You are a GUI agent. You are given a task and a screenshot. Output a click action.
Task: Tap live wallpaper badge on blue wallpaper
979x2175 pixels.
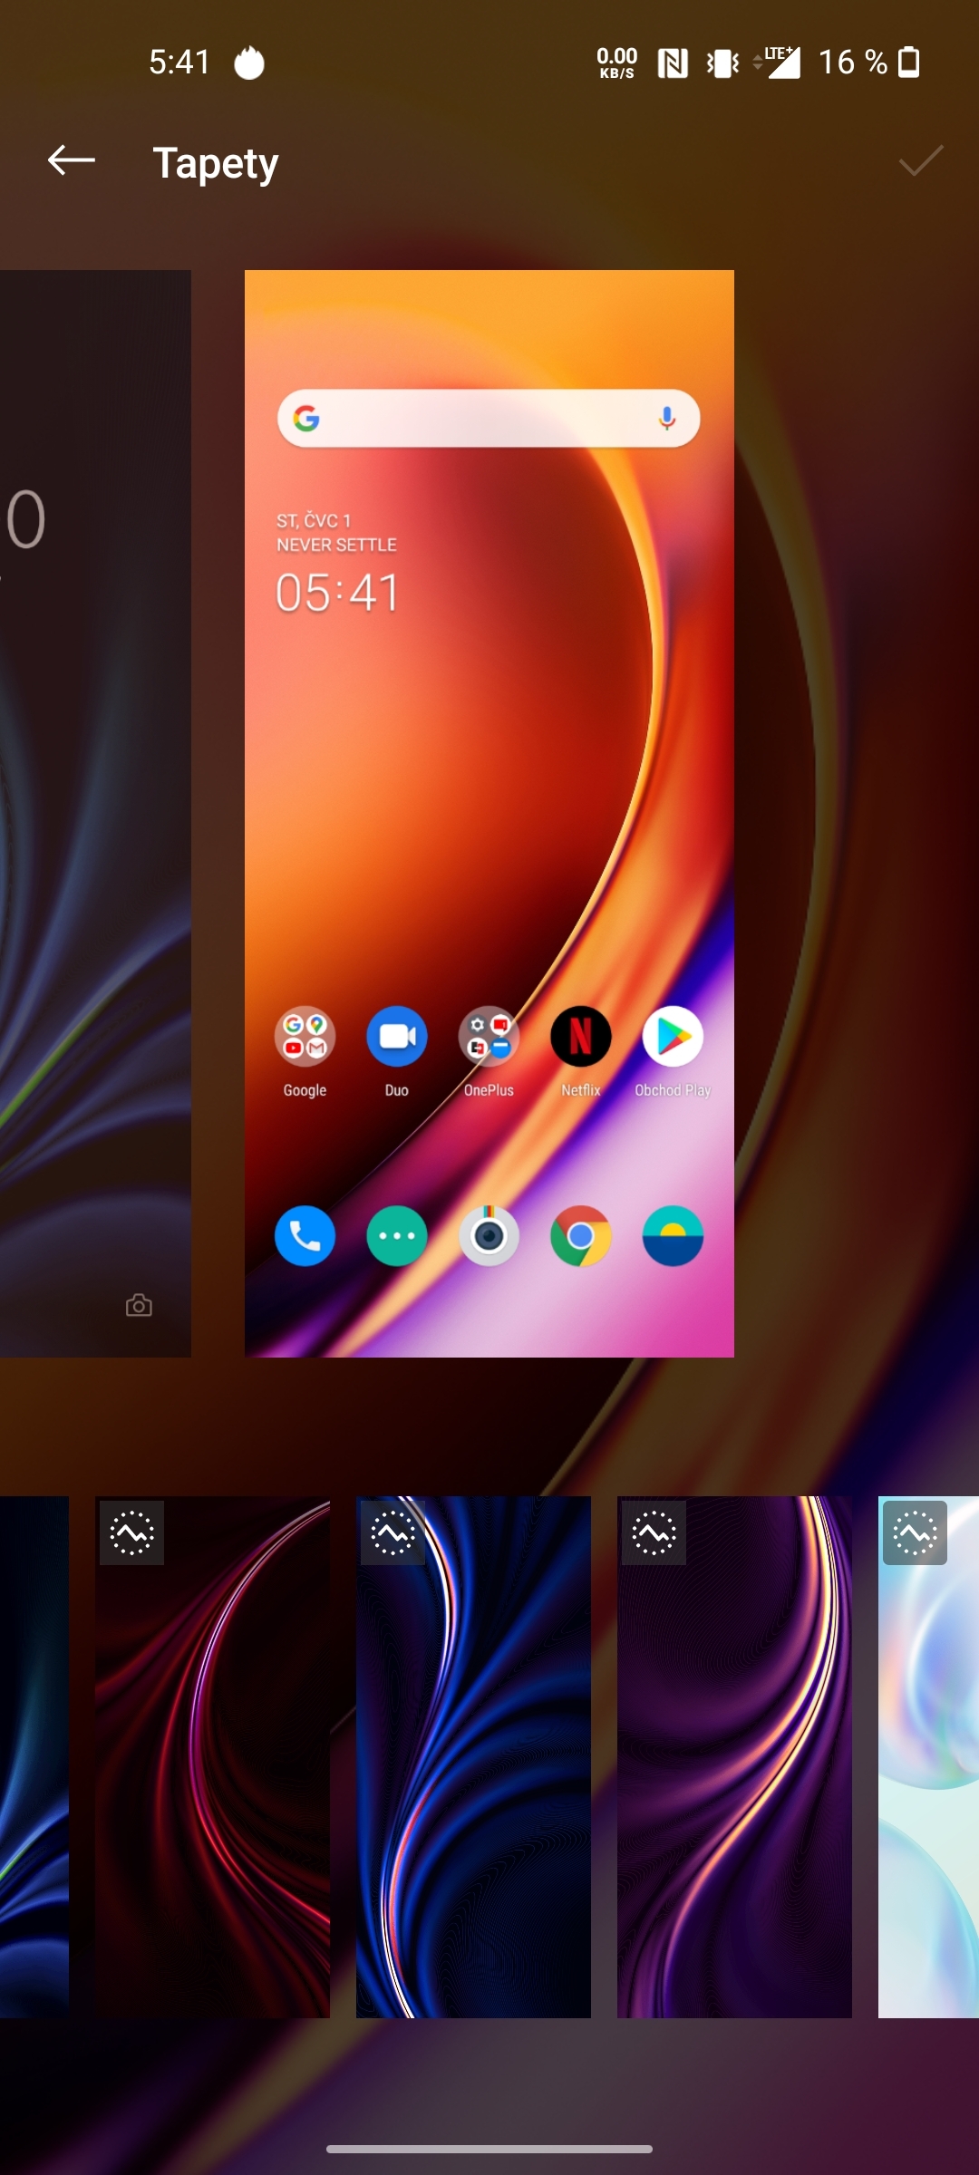click(x=393, y=1533)
